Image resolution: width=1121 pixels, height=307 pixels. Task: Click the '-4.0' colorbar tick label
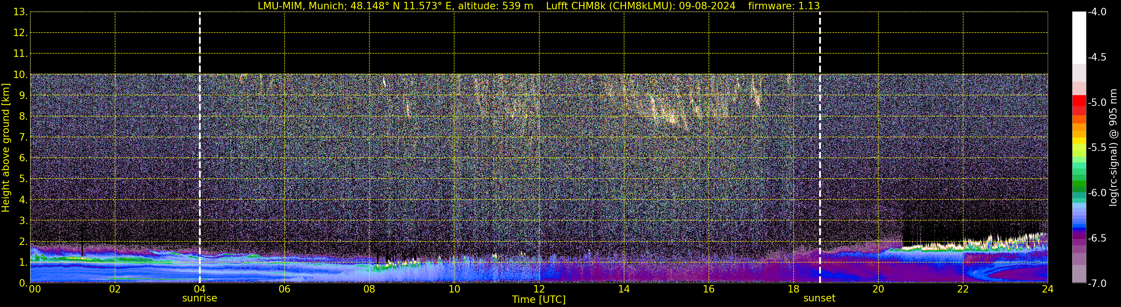coord(1096,12)
